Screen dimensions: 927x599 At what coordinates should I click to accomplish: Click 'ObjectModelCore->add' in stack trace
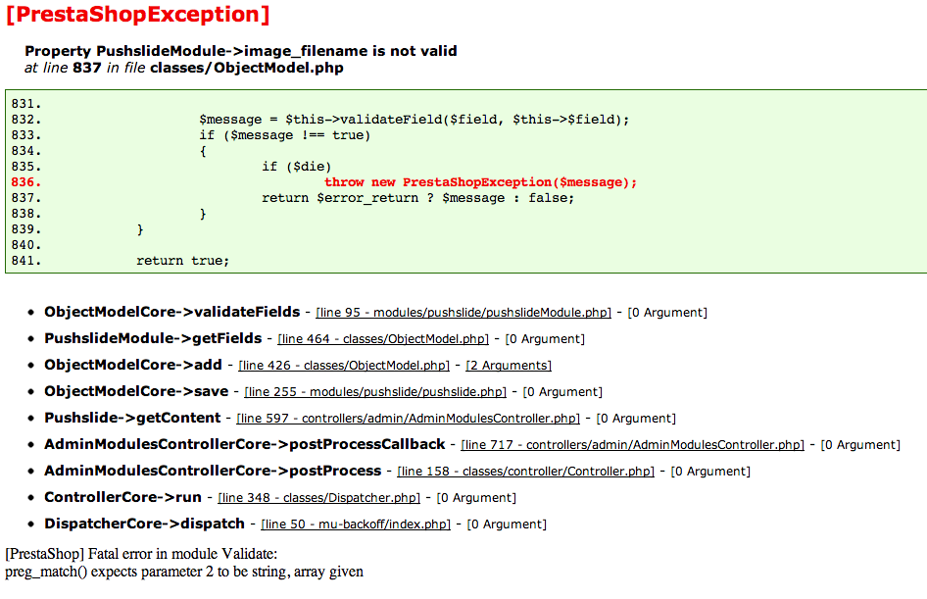coord(133,365)
